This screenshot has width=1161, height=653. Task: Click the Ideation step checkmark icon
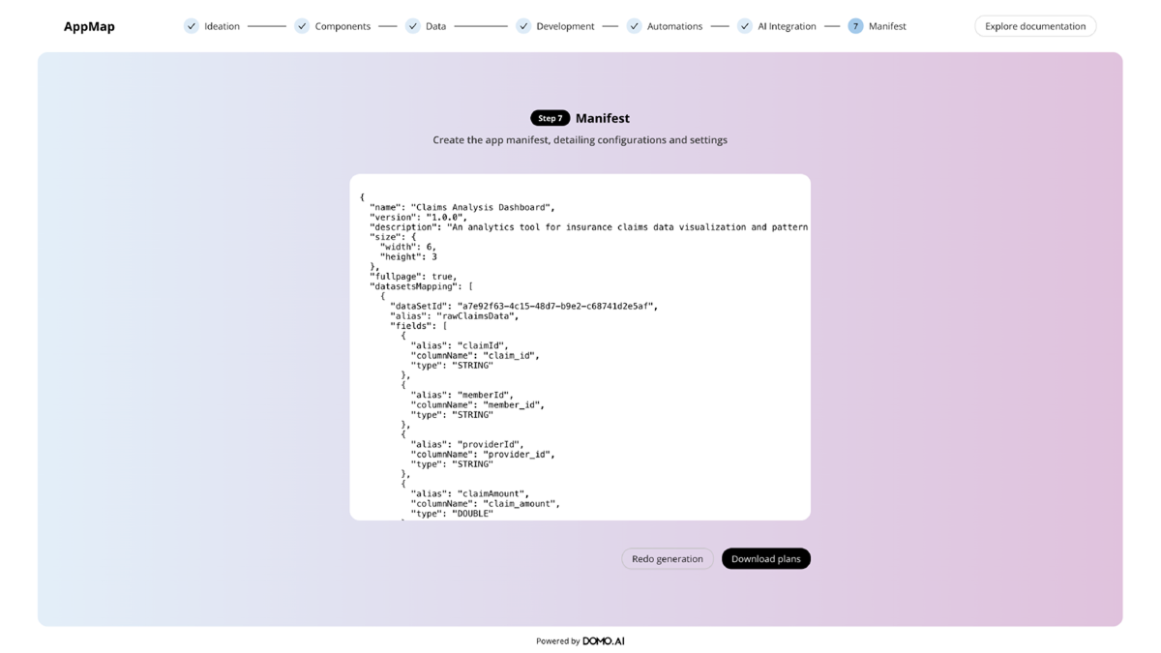(192, 26)
